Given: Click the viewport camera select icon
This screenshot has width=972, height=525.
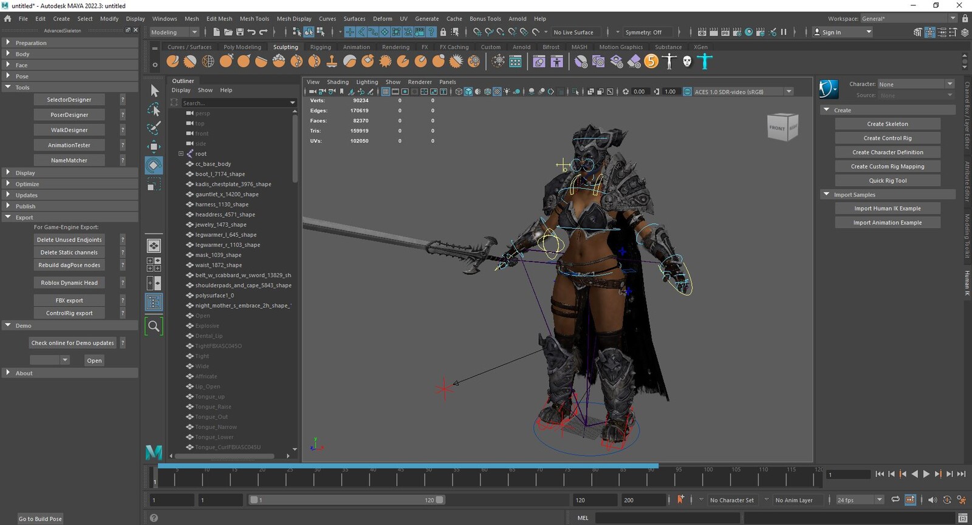Looking at the screenshot, I should pos(312,92).
